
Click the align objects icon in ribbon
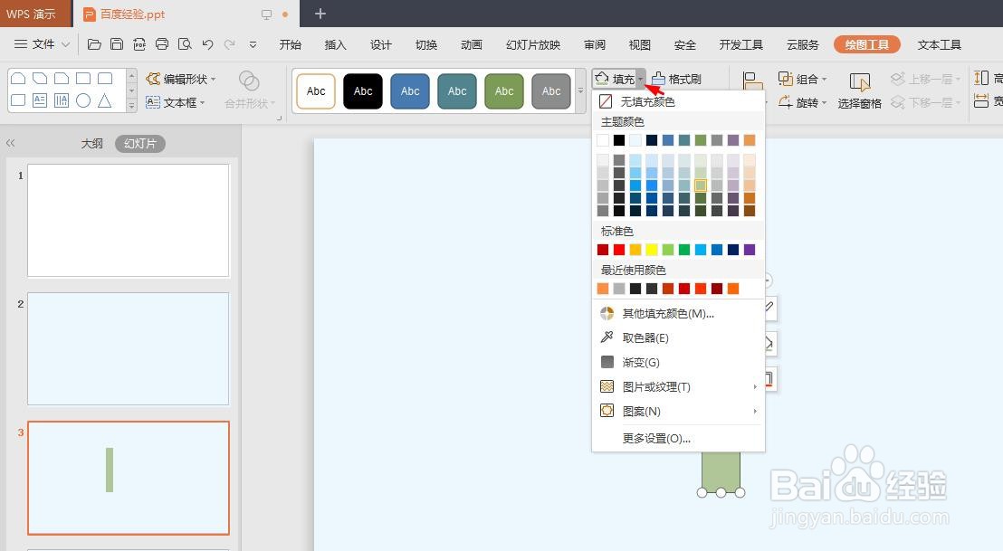[753, 81]
